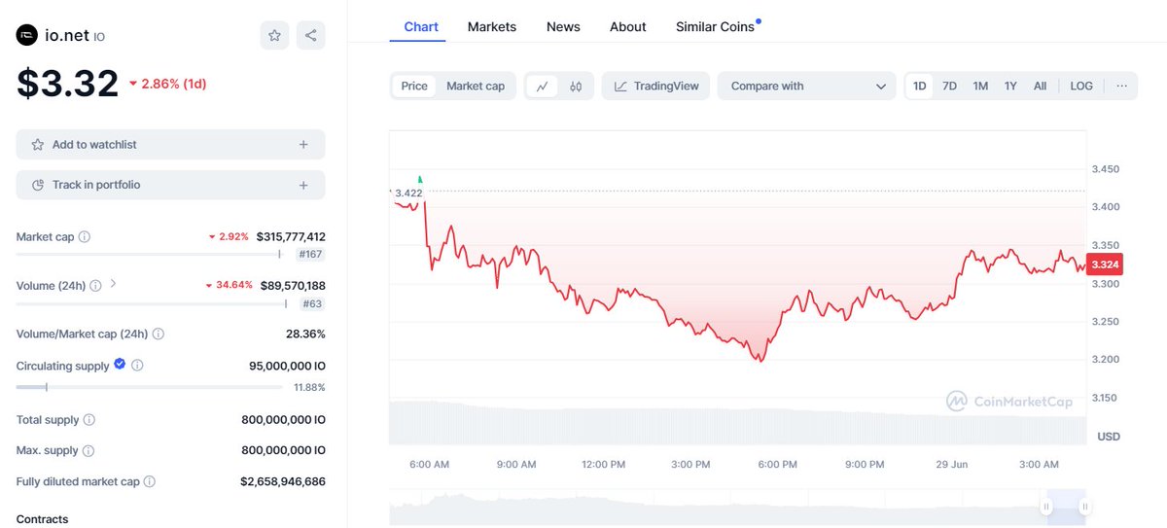Open info icon next to Market cap
This screenshot has height=528, width=1167.
click(85, 236)
